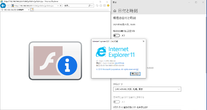
Task: Toggle the daylight saving adjustment switch
Action: (x=116, y=102)
